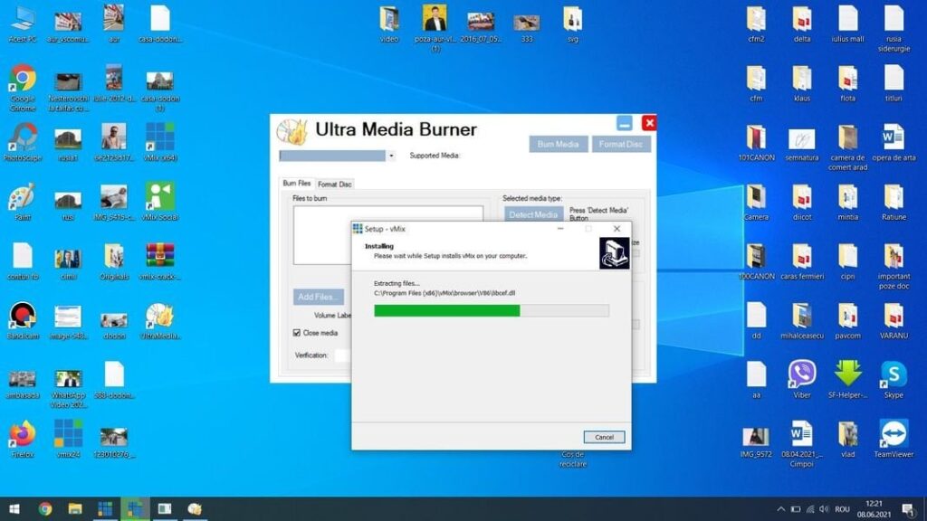
Task: Minimize the Ultra Media Burner window
Action: tap(625, 123)
